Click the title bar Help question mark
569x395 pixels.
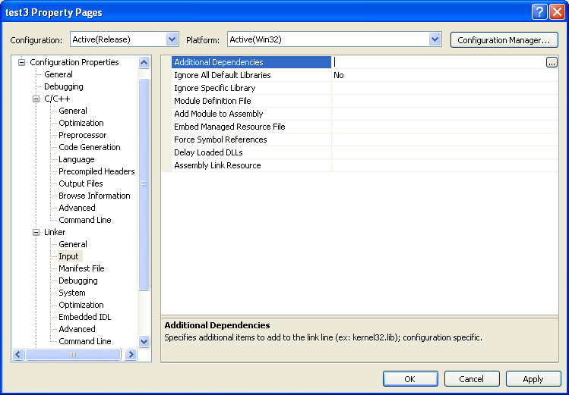click(538, 11)
